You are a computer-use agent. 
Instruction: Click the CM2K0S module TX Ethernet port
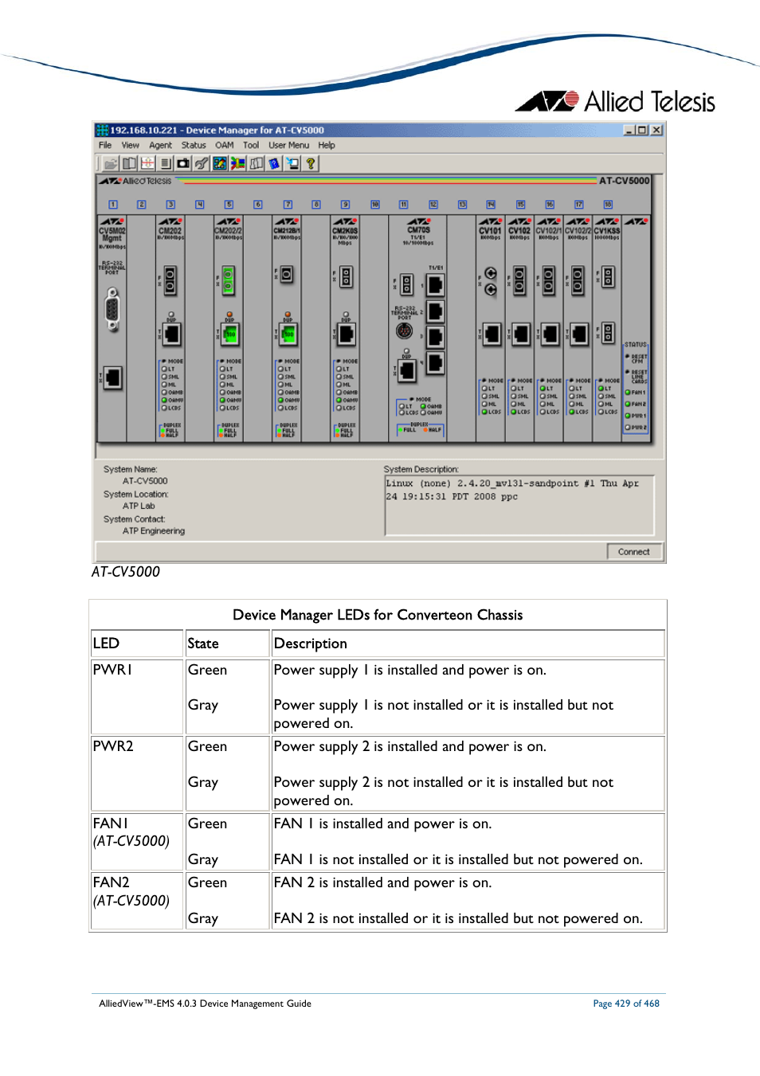[x=347, y=334]
